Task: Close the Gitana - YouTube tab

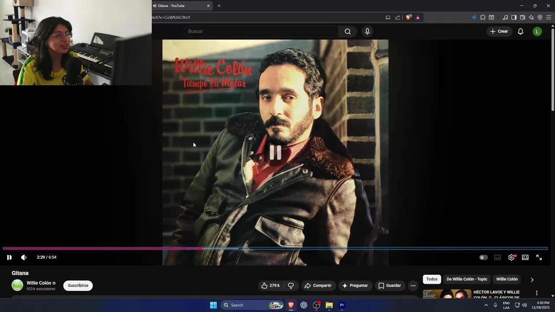Action: (x=208, y=6)
